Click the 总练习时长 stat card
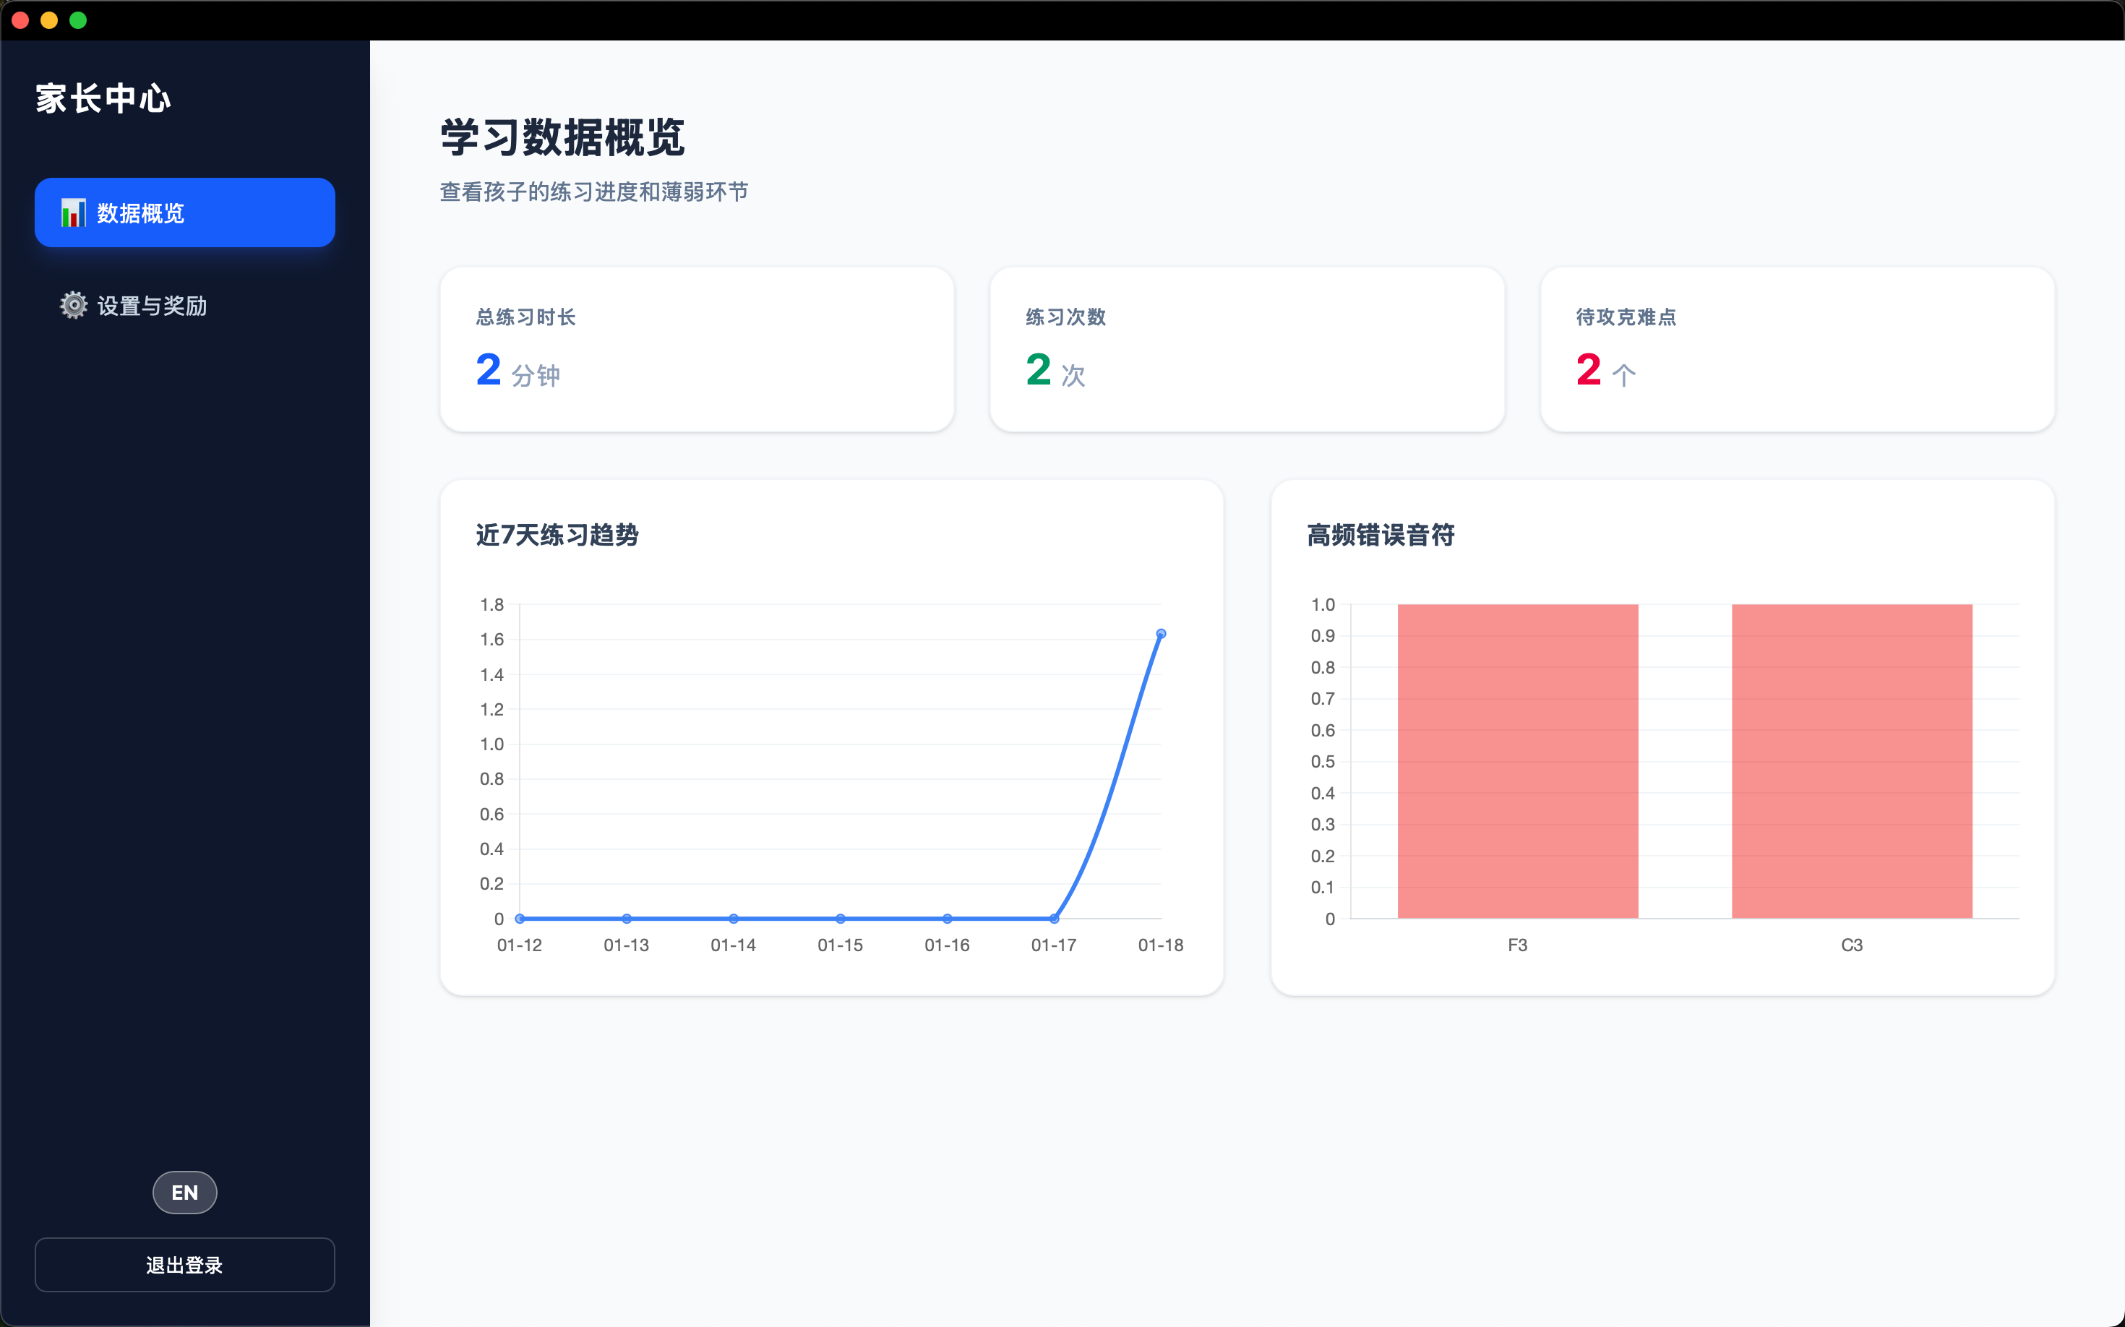 [x=696, y=349]
